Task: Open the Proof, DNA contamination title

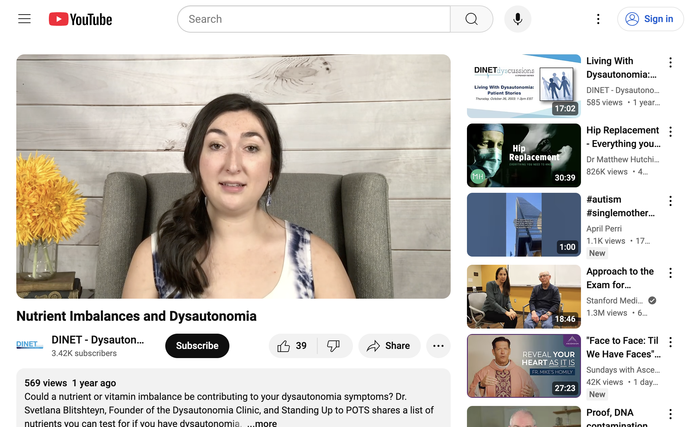Action: pyautogui.click(x=617, y=418)
